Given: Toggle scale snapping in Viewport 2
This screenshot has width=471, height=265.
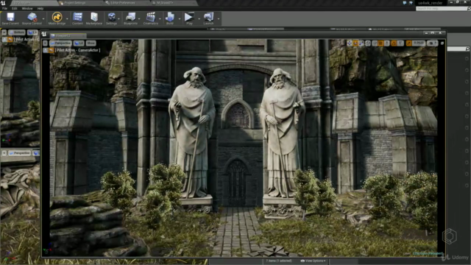Looking at the screenshot, I should point(409,43).
